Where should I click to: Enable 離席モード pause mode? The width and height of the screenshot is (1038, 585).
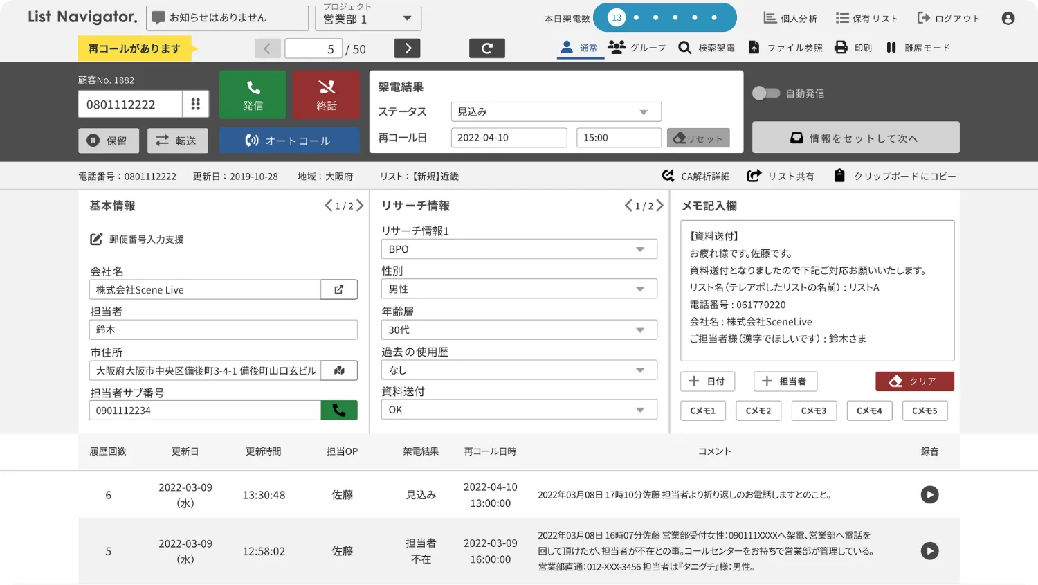click(x=918, y=48)
